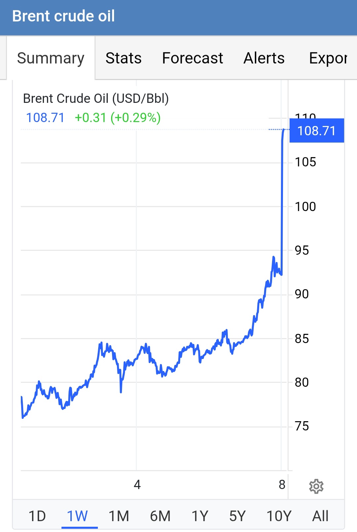Open the Stats tab
Screen dimensions: 357x532
pyautogui.click(x=123, y=58)
